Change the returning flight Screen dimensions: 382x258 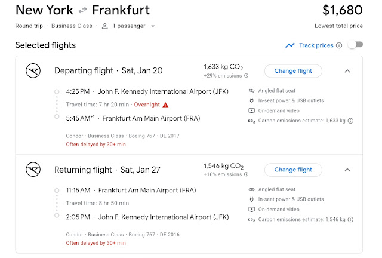(x=292, y=170)
